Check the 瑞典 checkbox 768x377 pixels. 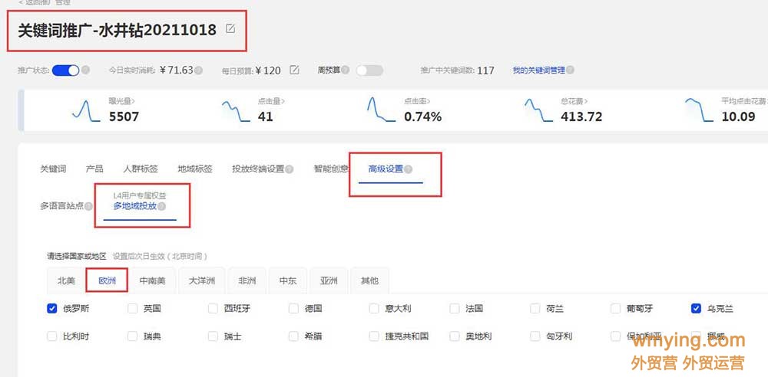coord(132,336)
